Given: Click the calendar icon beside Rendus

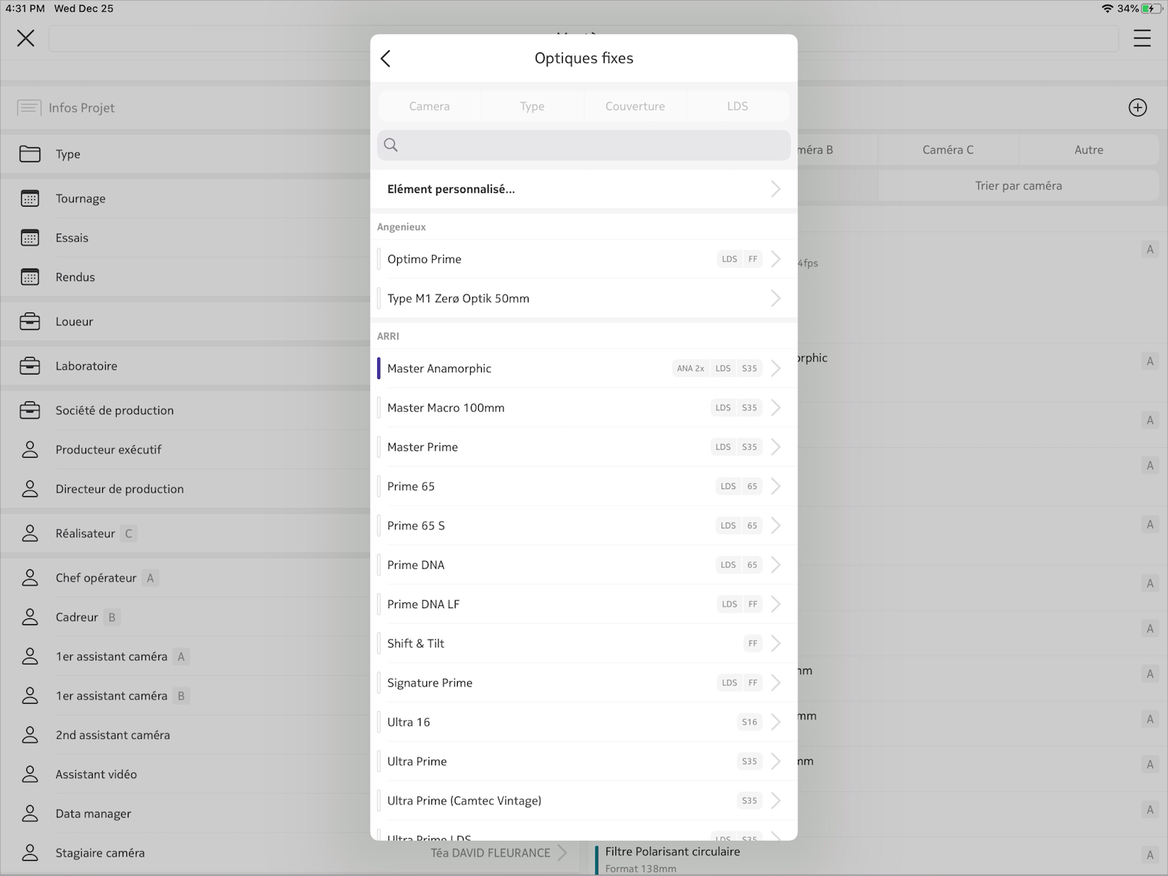Looking at the screenshot, I should point(30,277).
